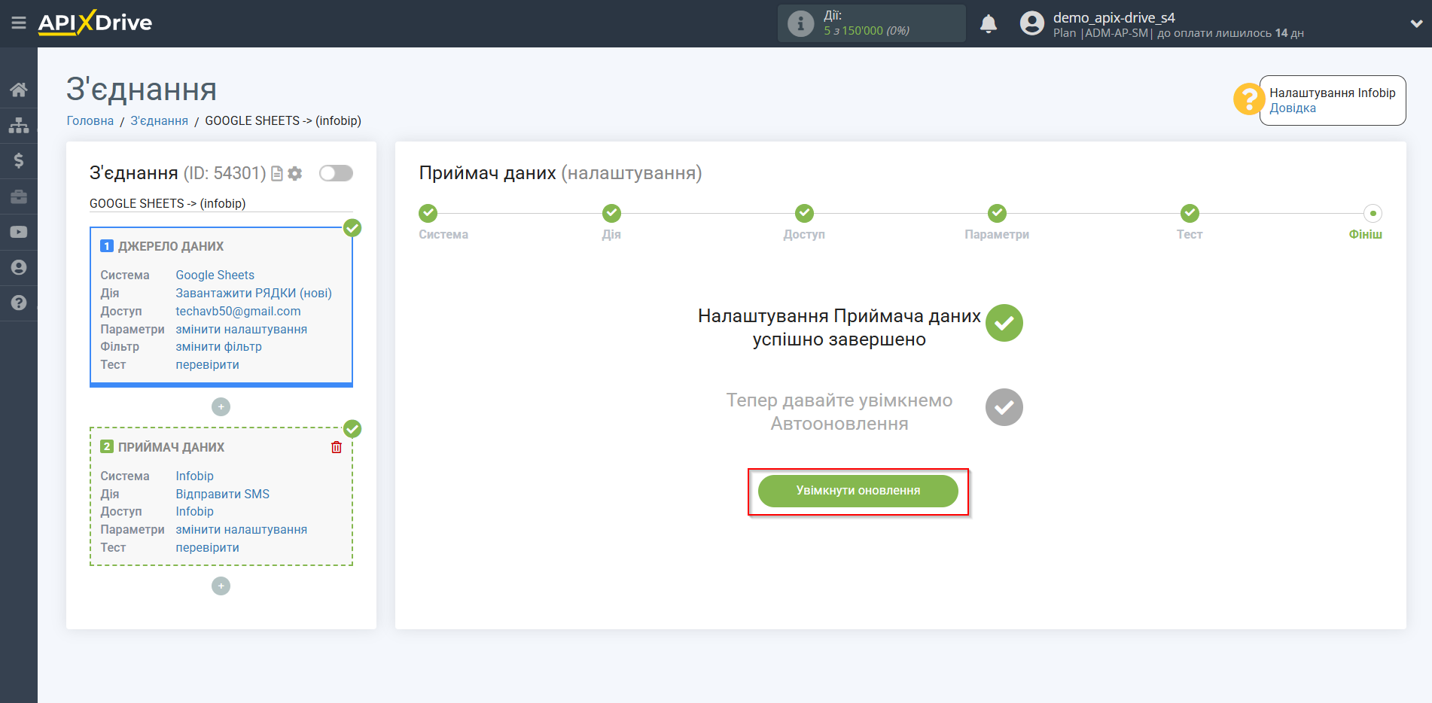The height and width of the screenshot is (703, 1432).
Task: Click the account avatar icon
Action: [x=1031, y=23]
